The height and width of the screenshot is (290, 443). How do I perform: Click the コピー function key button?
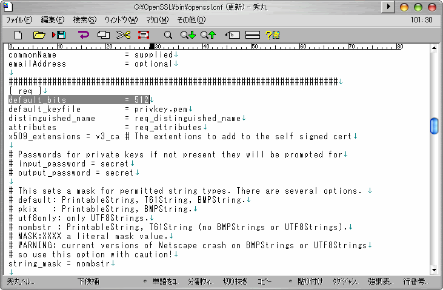coord(264,282)
